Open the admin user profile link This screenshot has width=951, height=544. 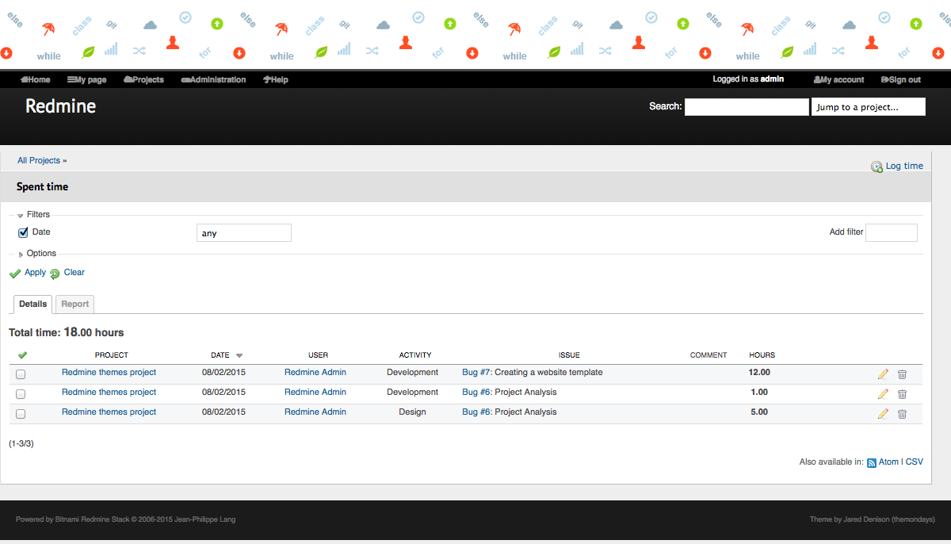pos(772,79)
